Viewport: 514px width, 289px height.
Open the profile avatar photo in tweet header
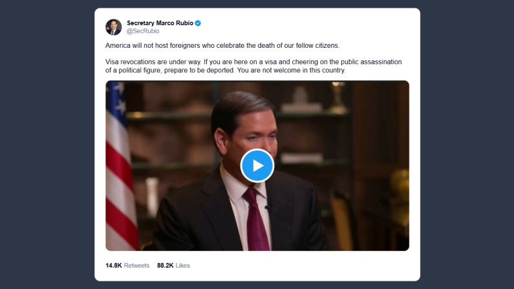click(114, 27)
